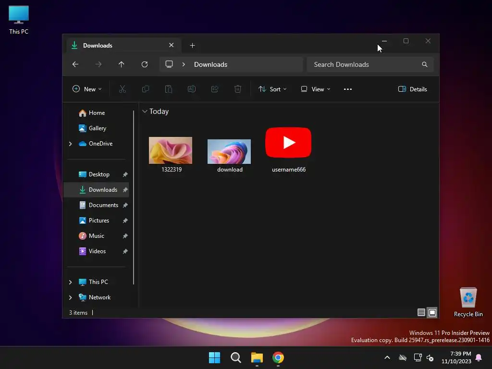Select the This PC desktop icon

pyautogui.click(x=19, y=20)
